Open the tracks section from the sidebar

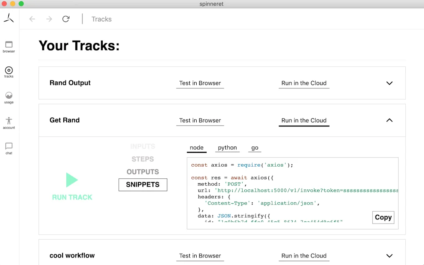9,72
